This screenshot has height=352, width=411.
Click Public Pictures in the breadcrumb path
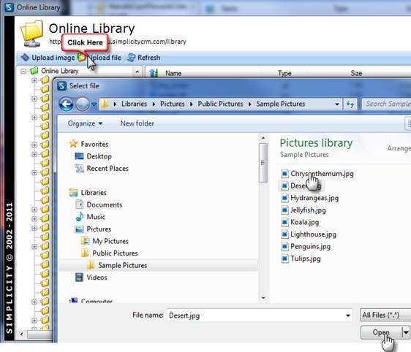click(220, 104)
